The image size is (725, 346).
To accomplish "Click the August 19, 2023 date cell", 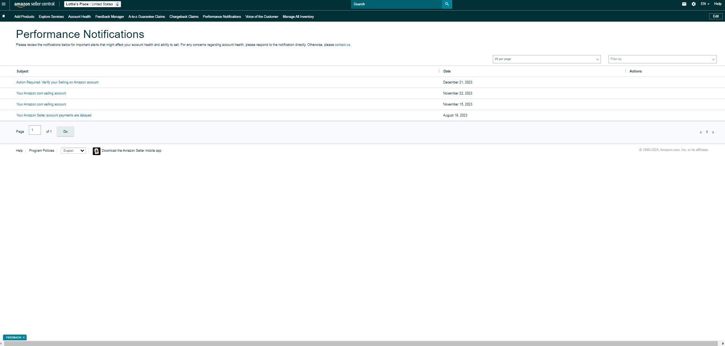I will (x=455, y=115).
